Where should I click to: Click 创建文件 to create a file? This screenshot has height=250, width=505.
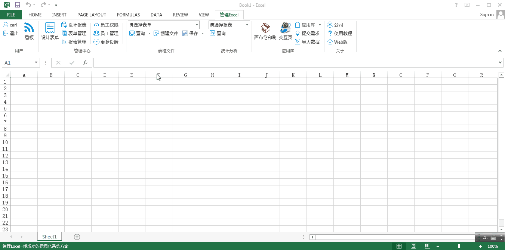(166, 33)
